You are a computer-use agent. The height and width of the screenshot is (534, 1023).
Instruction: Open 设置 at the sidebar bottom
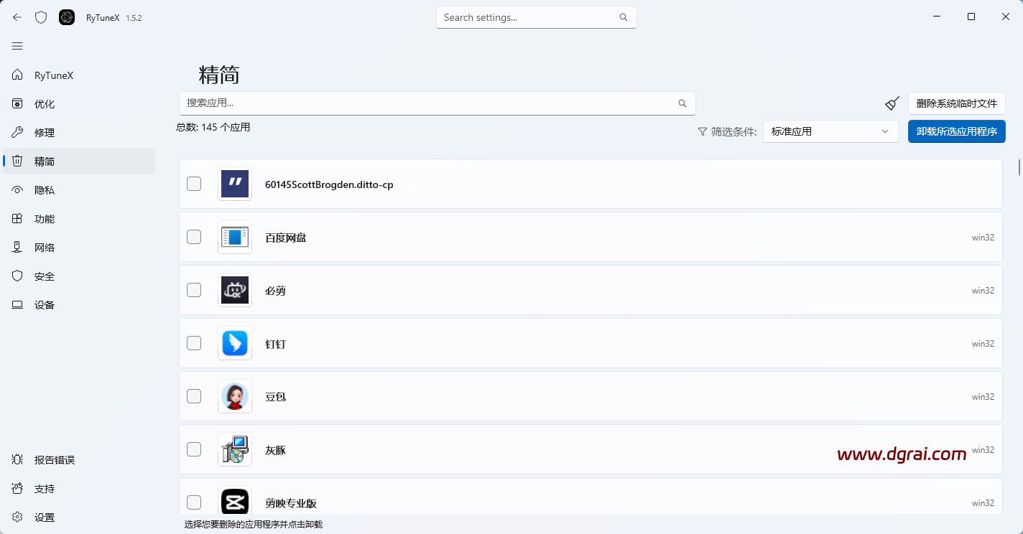point(45,517)
